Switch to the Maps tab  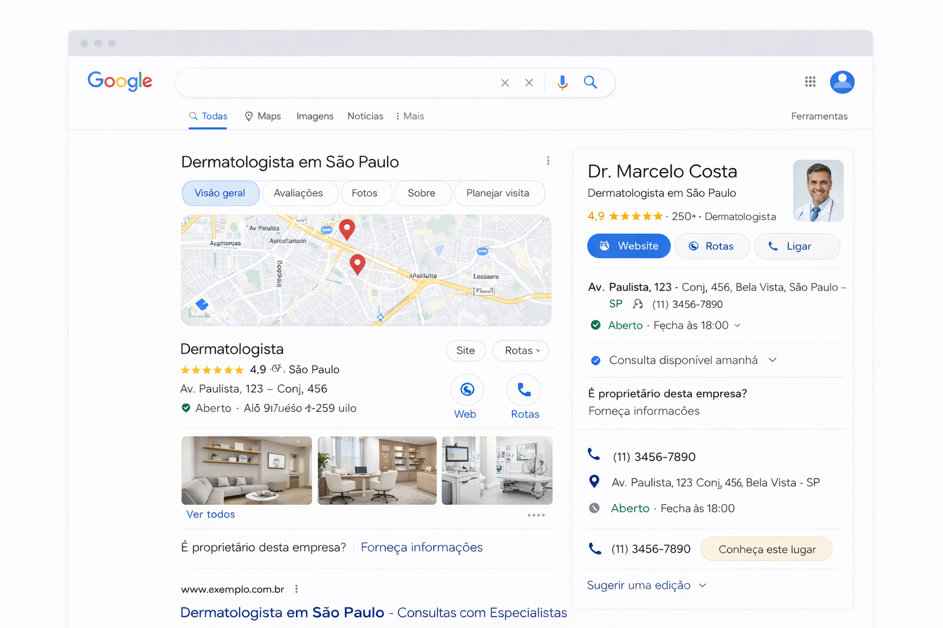pyautogui.click(x=262, y=116)
